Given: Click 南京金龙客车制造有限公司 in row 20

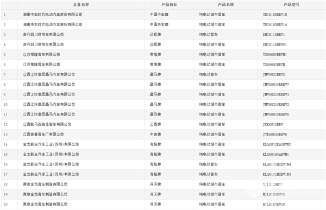Looking at the screenshot, I should click(x=45, y=204).
